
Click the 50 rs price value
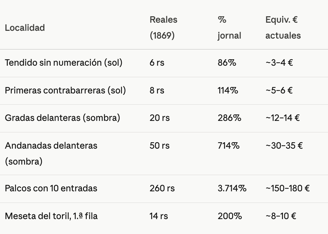(x=160, y=146)
